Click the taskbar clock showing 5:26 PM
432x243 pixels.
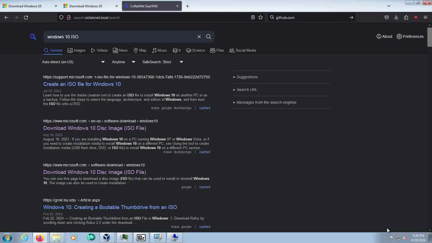(418, 238)
